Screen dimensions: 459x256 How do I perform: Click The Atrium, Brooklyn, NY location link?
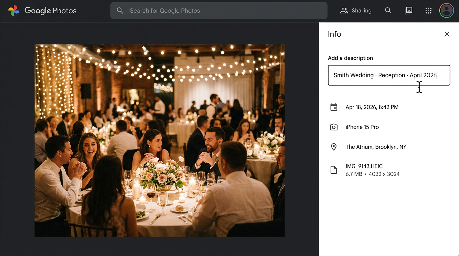376,147
